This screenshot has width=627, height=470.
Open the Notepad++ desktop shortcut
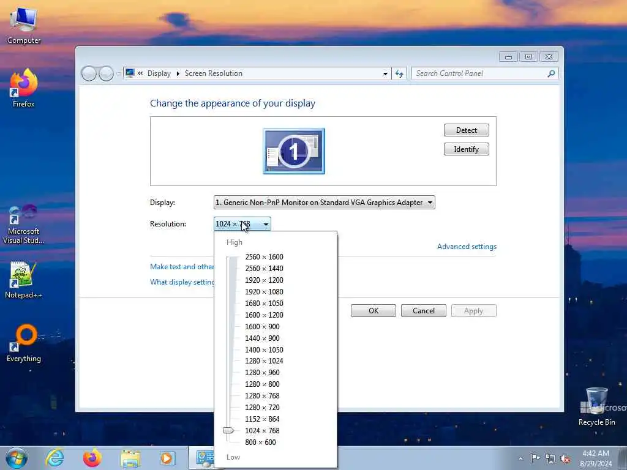pos(24,280)
